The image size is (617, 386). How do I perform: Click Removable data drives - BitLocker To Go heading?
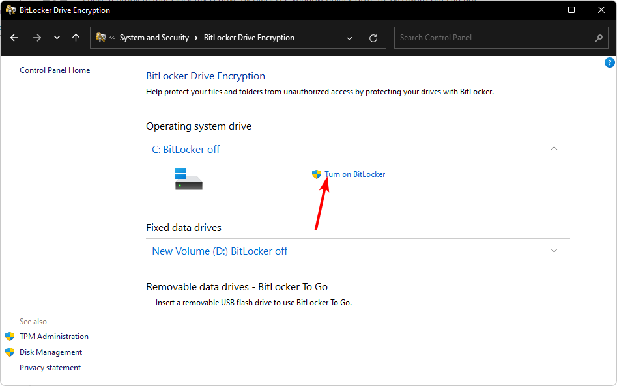[237, 287]
